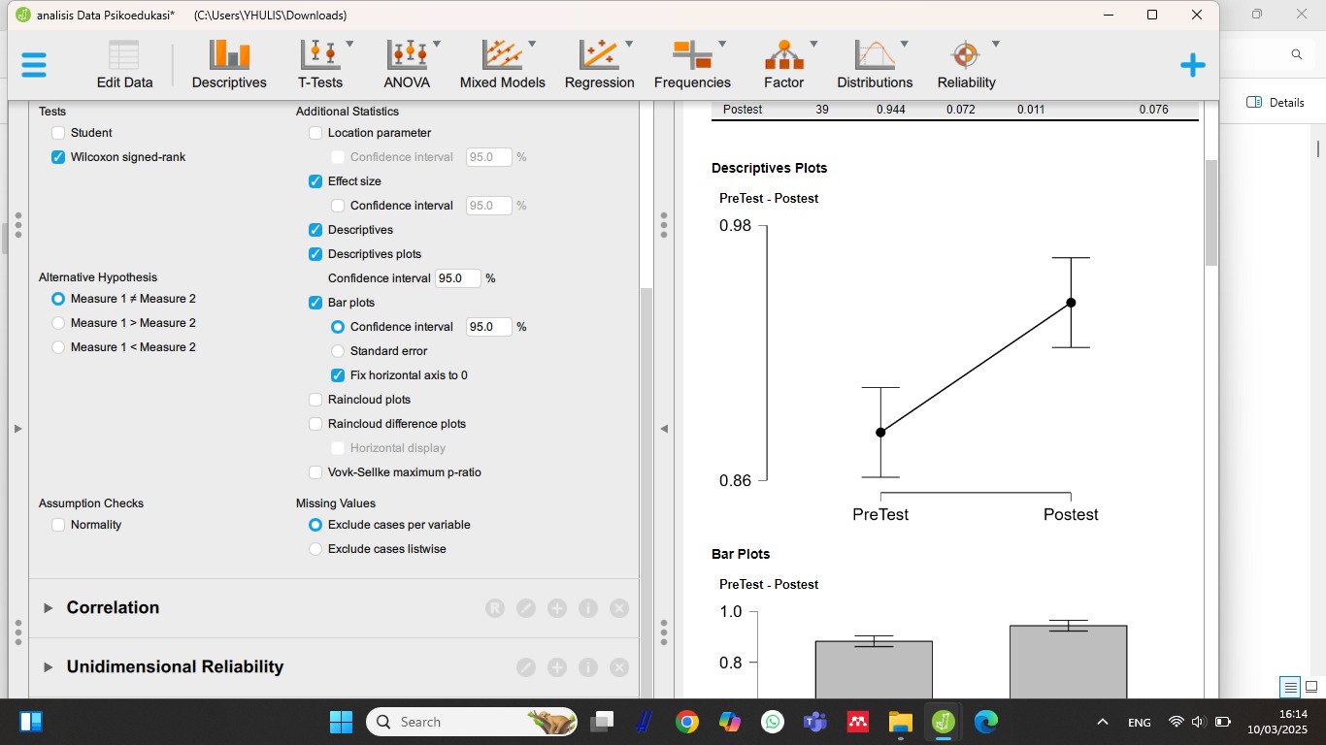Open the Reliability module
The width and height of the screenshot is (1326, 745).
[x=966, y=64]
